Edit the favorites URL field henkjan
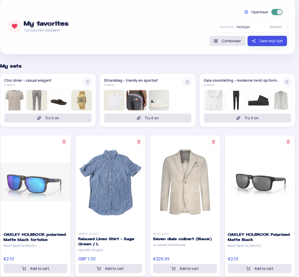The image size is (299, 277). [251, 27]
